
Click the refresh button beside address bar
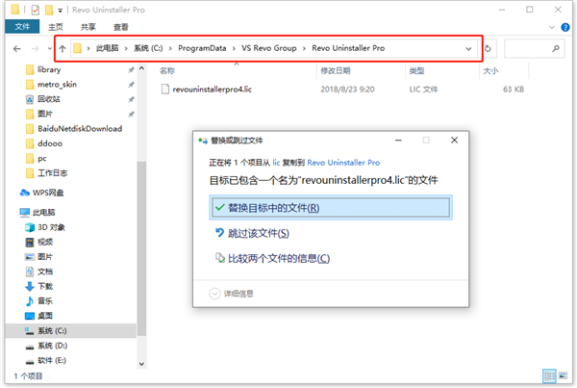coord(489,48)
